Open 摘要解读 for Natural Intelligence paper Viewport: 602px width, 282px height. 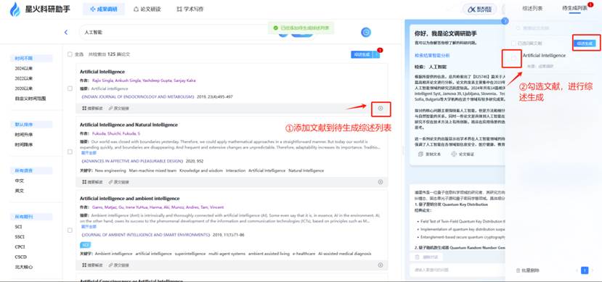(x=92, y=182)
